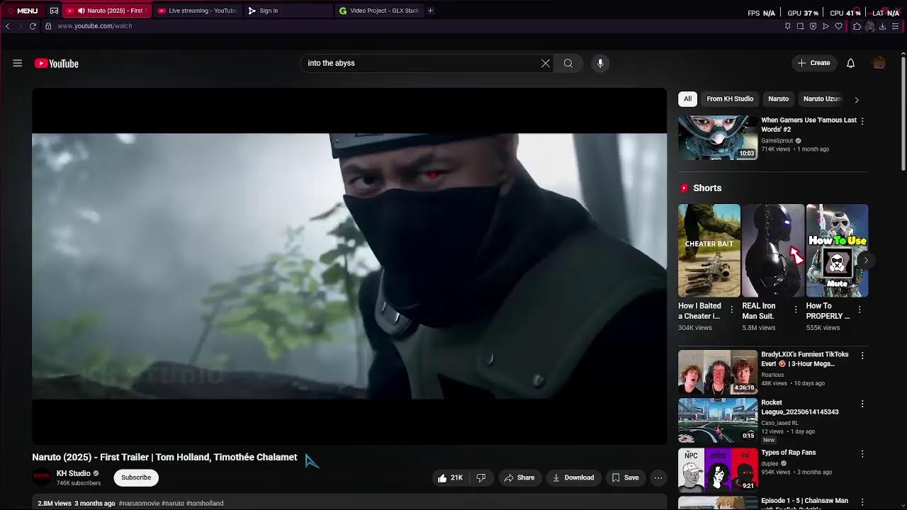Click the pin icon in address bar
The height and width of the screenshot is (510, 907).
[787, 26]
